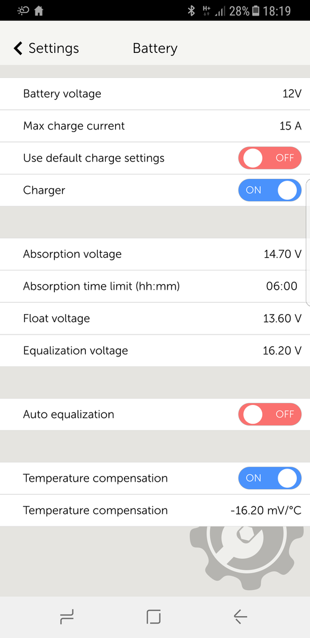Tap the Android back arrow icon
310x638 pixels.
[240, 617]
